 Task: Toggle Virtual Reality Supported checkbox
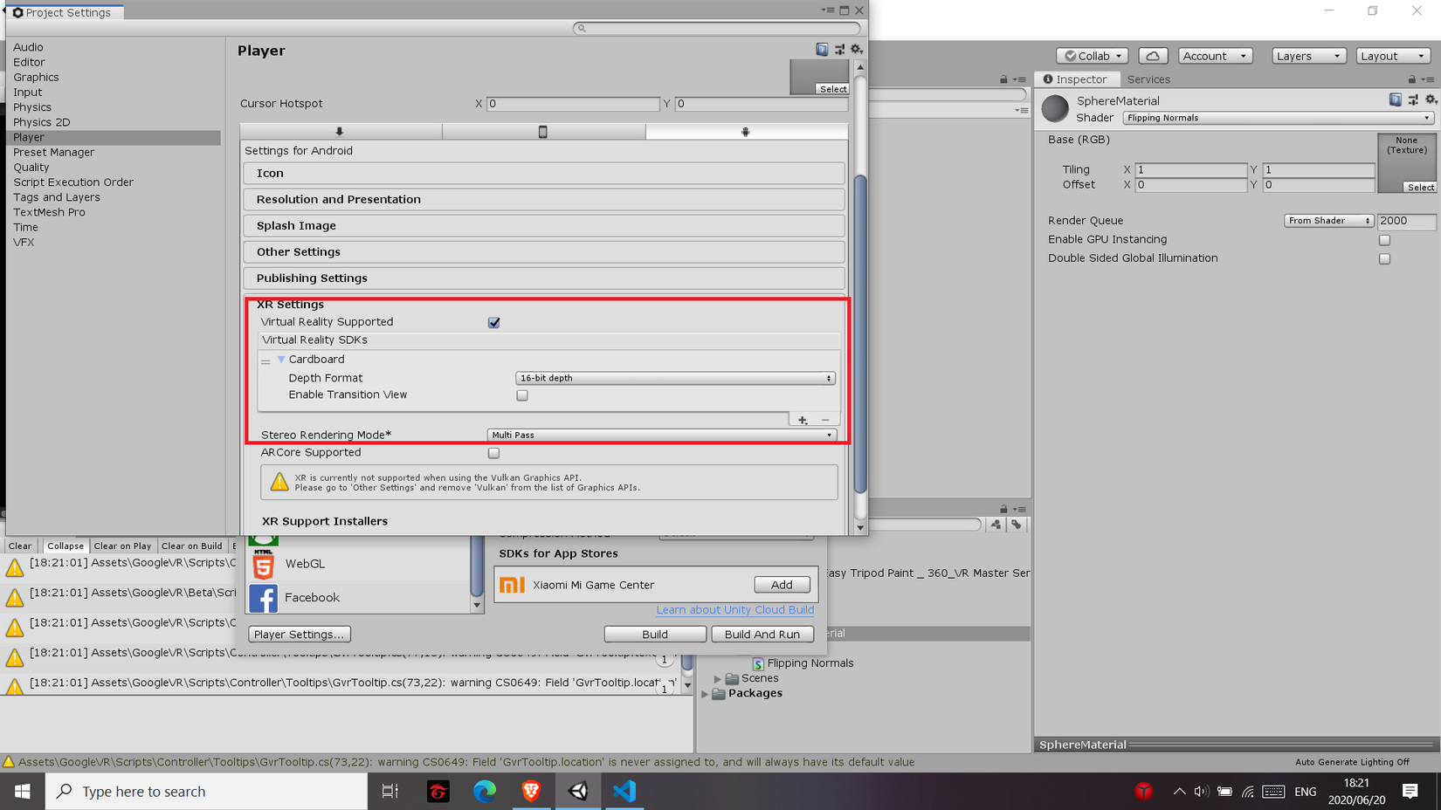[x=494, y=323]
